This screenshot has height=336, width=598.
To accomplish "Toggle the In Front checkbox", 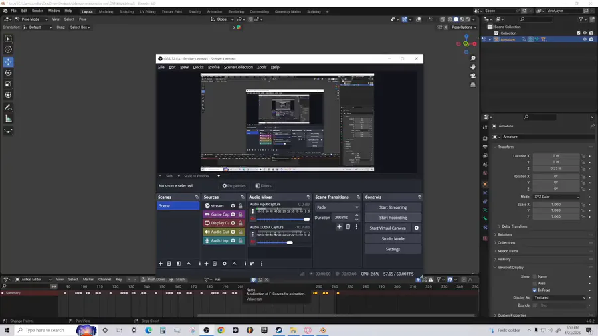I will coord(535,290).
